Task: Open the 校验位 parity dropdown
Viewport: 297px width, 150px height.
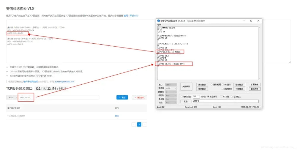Action: pyautogui.click(x=171, y=95)
